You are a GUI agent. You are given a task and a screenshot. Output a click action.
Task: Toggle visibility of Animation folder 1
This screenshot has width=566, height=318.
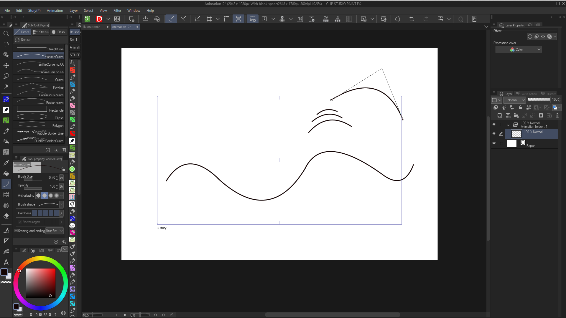pyautogui.click(x=494, y=125)
